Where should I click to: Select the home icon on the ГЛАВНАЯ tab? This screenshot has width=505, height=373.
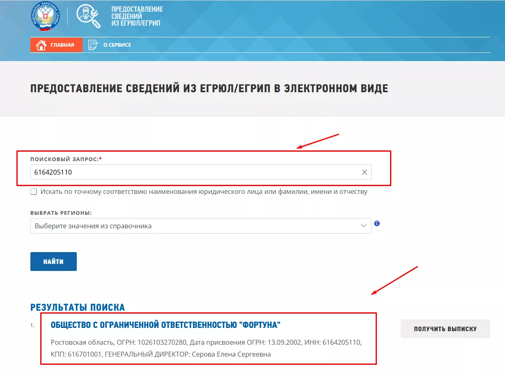[41, 45]
